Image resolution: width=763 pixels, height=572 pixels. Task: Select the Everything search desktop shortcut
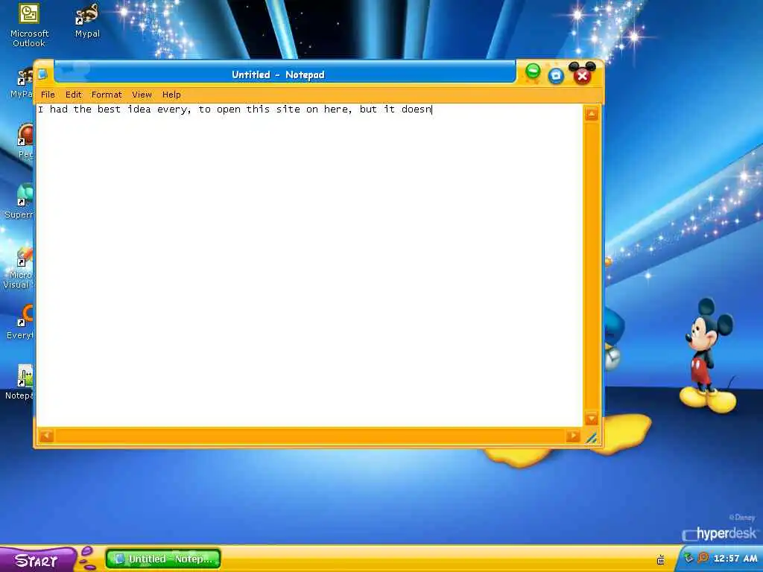click(x=19, y=322)
